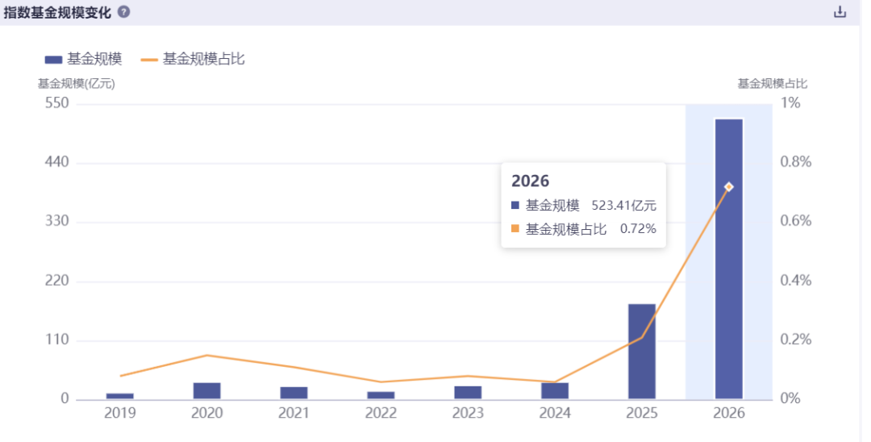Click the 2026 line data point marker
The width and height of the screenshot is (871, 442).
click(729, 187)
